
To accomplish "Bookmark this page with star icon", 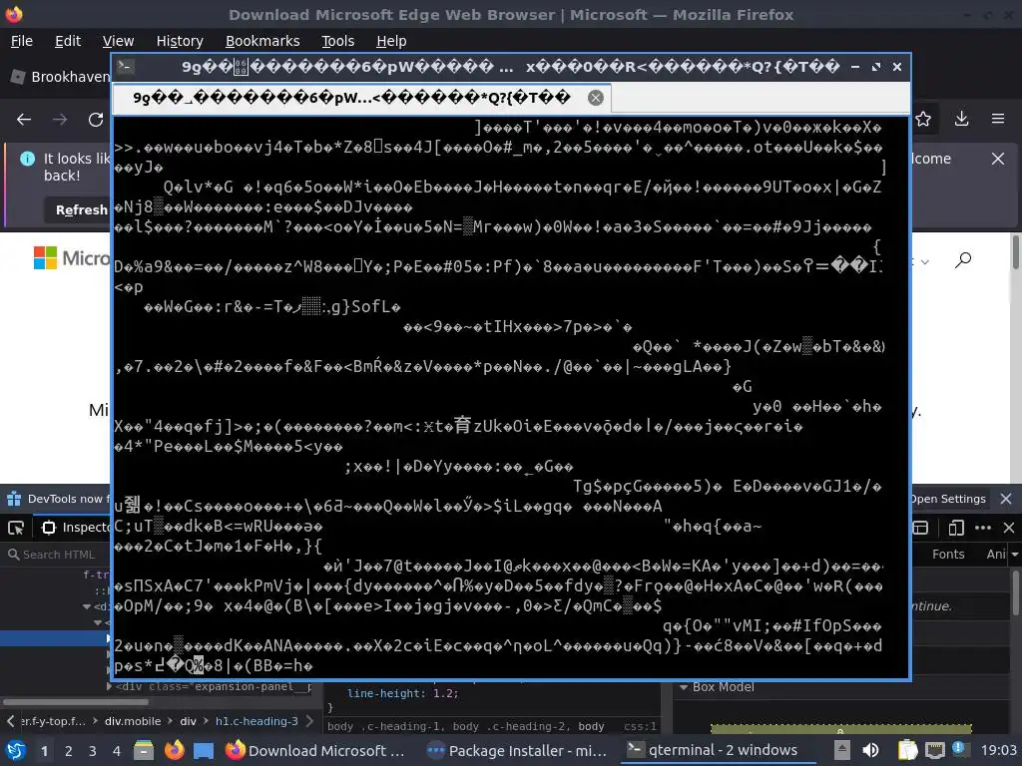I will [923, 119].
